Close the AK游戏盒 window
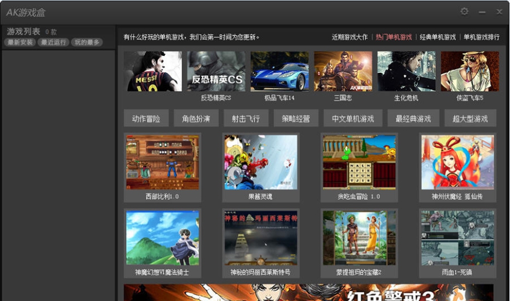 point(499,12)
